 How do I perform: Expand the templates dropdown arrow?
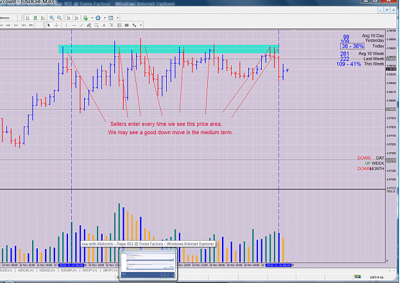pos(117,18)
